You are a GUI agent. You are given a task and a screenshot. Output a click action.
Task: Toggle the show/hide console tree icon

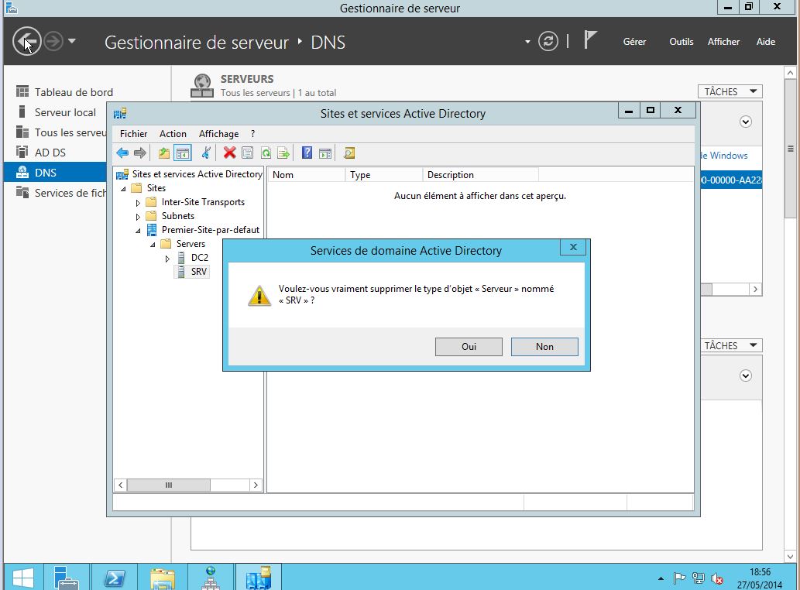(183, 153)
